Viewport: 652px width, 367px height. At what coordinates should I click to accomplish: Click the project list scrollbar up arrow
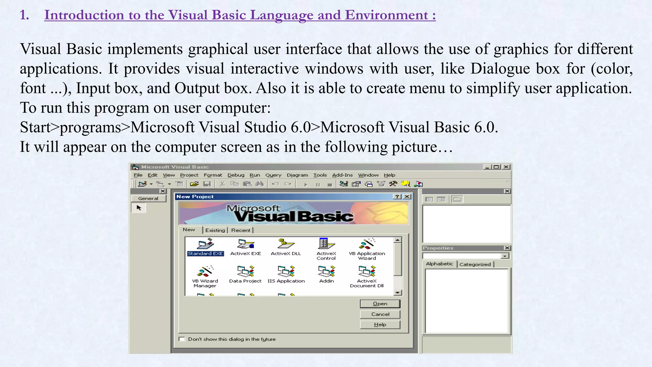397,240
